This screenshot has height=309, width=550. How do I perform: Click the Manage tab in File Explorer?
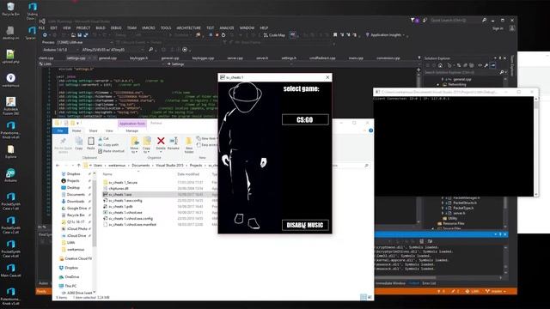[131, 130]
